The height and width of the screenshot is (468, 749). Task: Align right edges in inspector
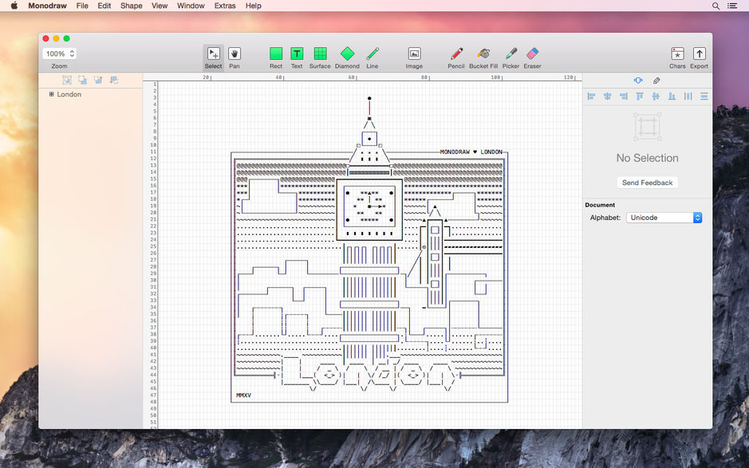click(624, 96)
